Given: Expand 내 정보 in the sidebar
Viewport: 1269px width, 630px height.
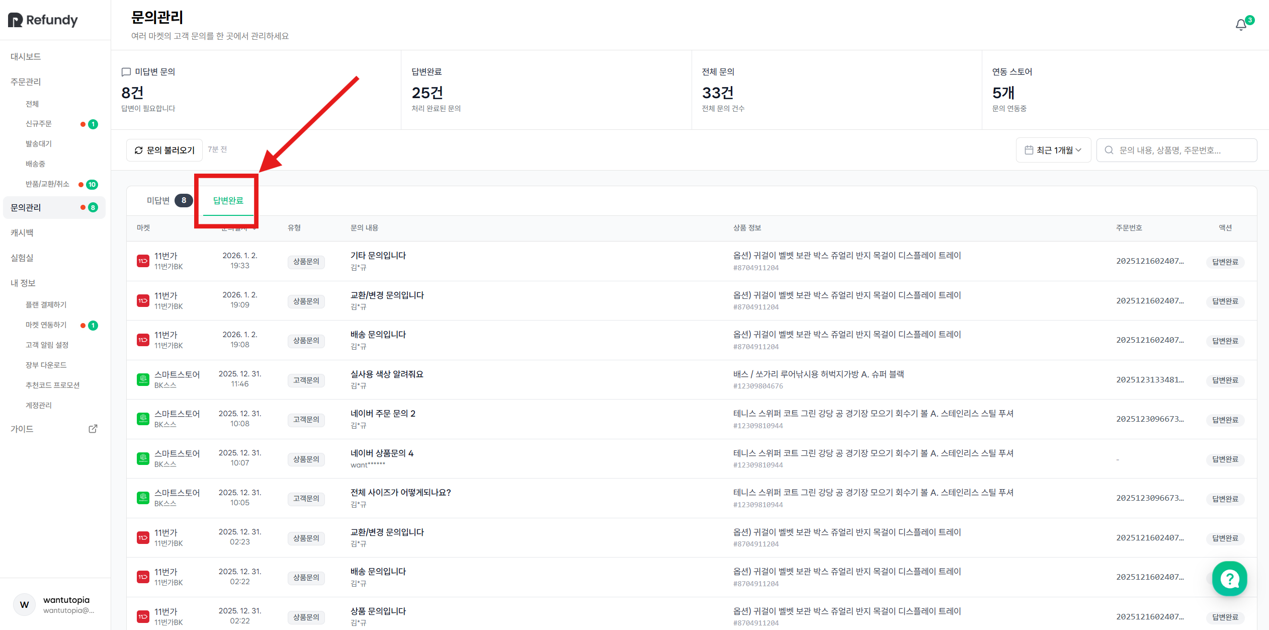Looking at the screenshot, I should [x=23, y=283].
